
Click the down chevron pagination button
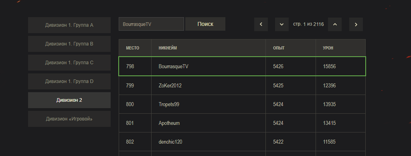click(x=282, y=24)
